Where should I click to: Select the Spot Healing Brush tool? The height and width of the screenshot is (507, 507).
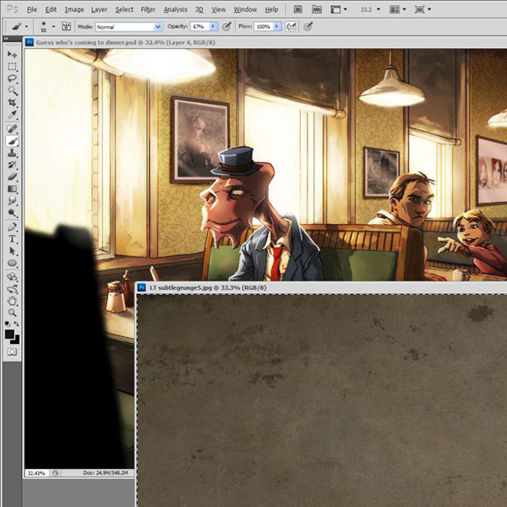point(13,129)
